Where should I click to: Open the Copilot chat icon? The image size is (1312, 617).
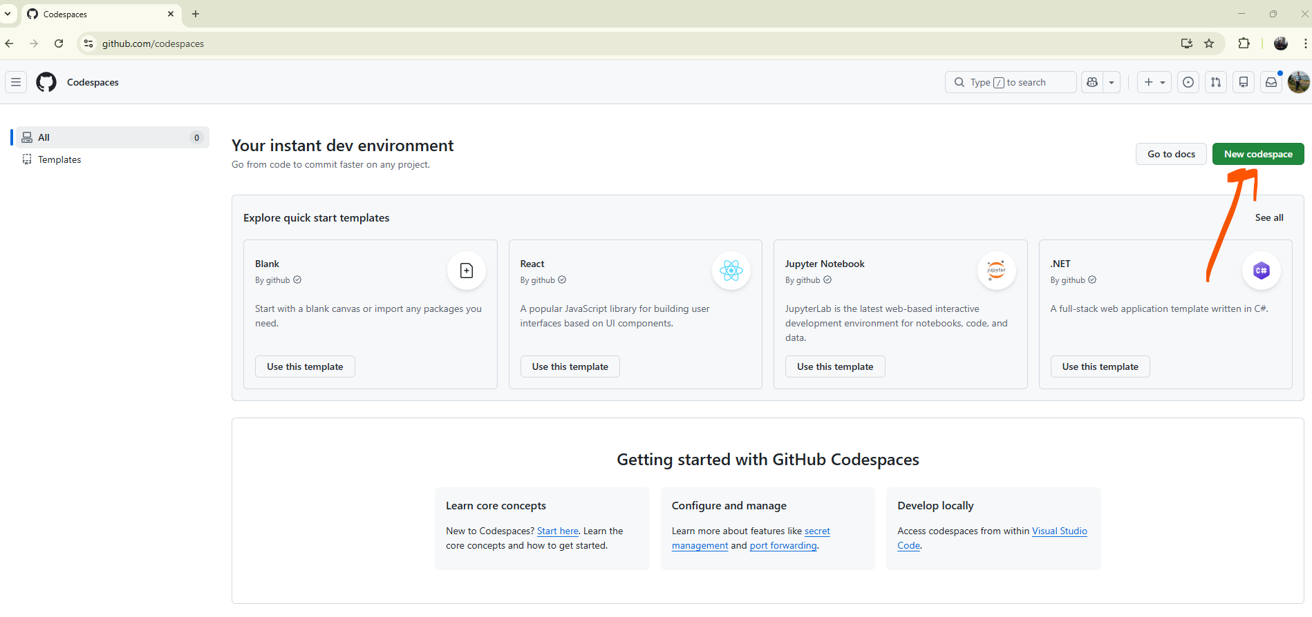(1092, 82)
